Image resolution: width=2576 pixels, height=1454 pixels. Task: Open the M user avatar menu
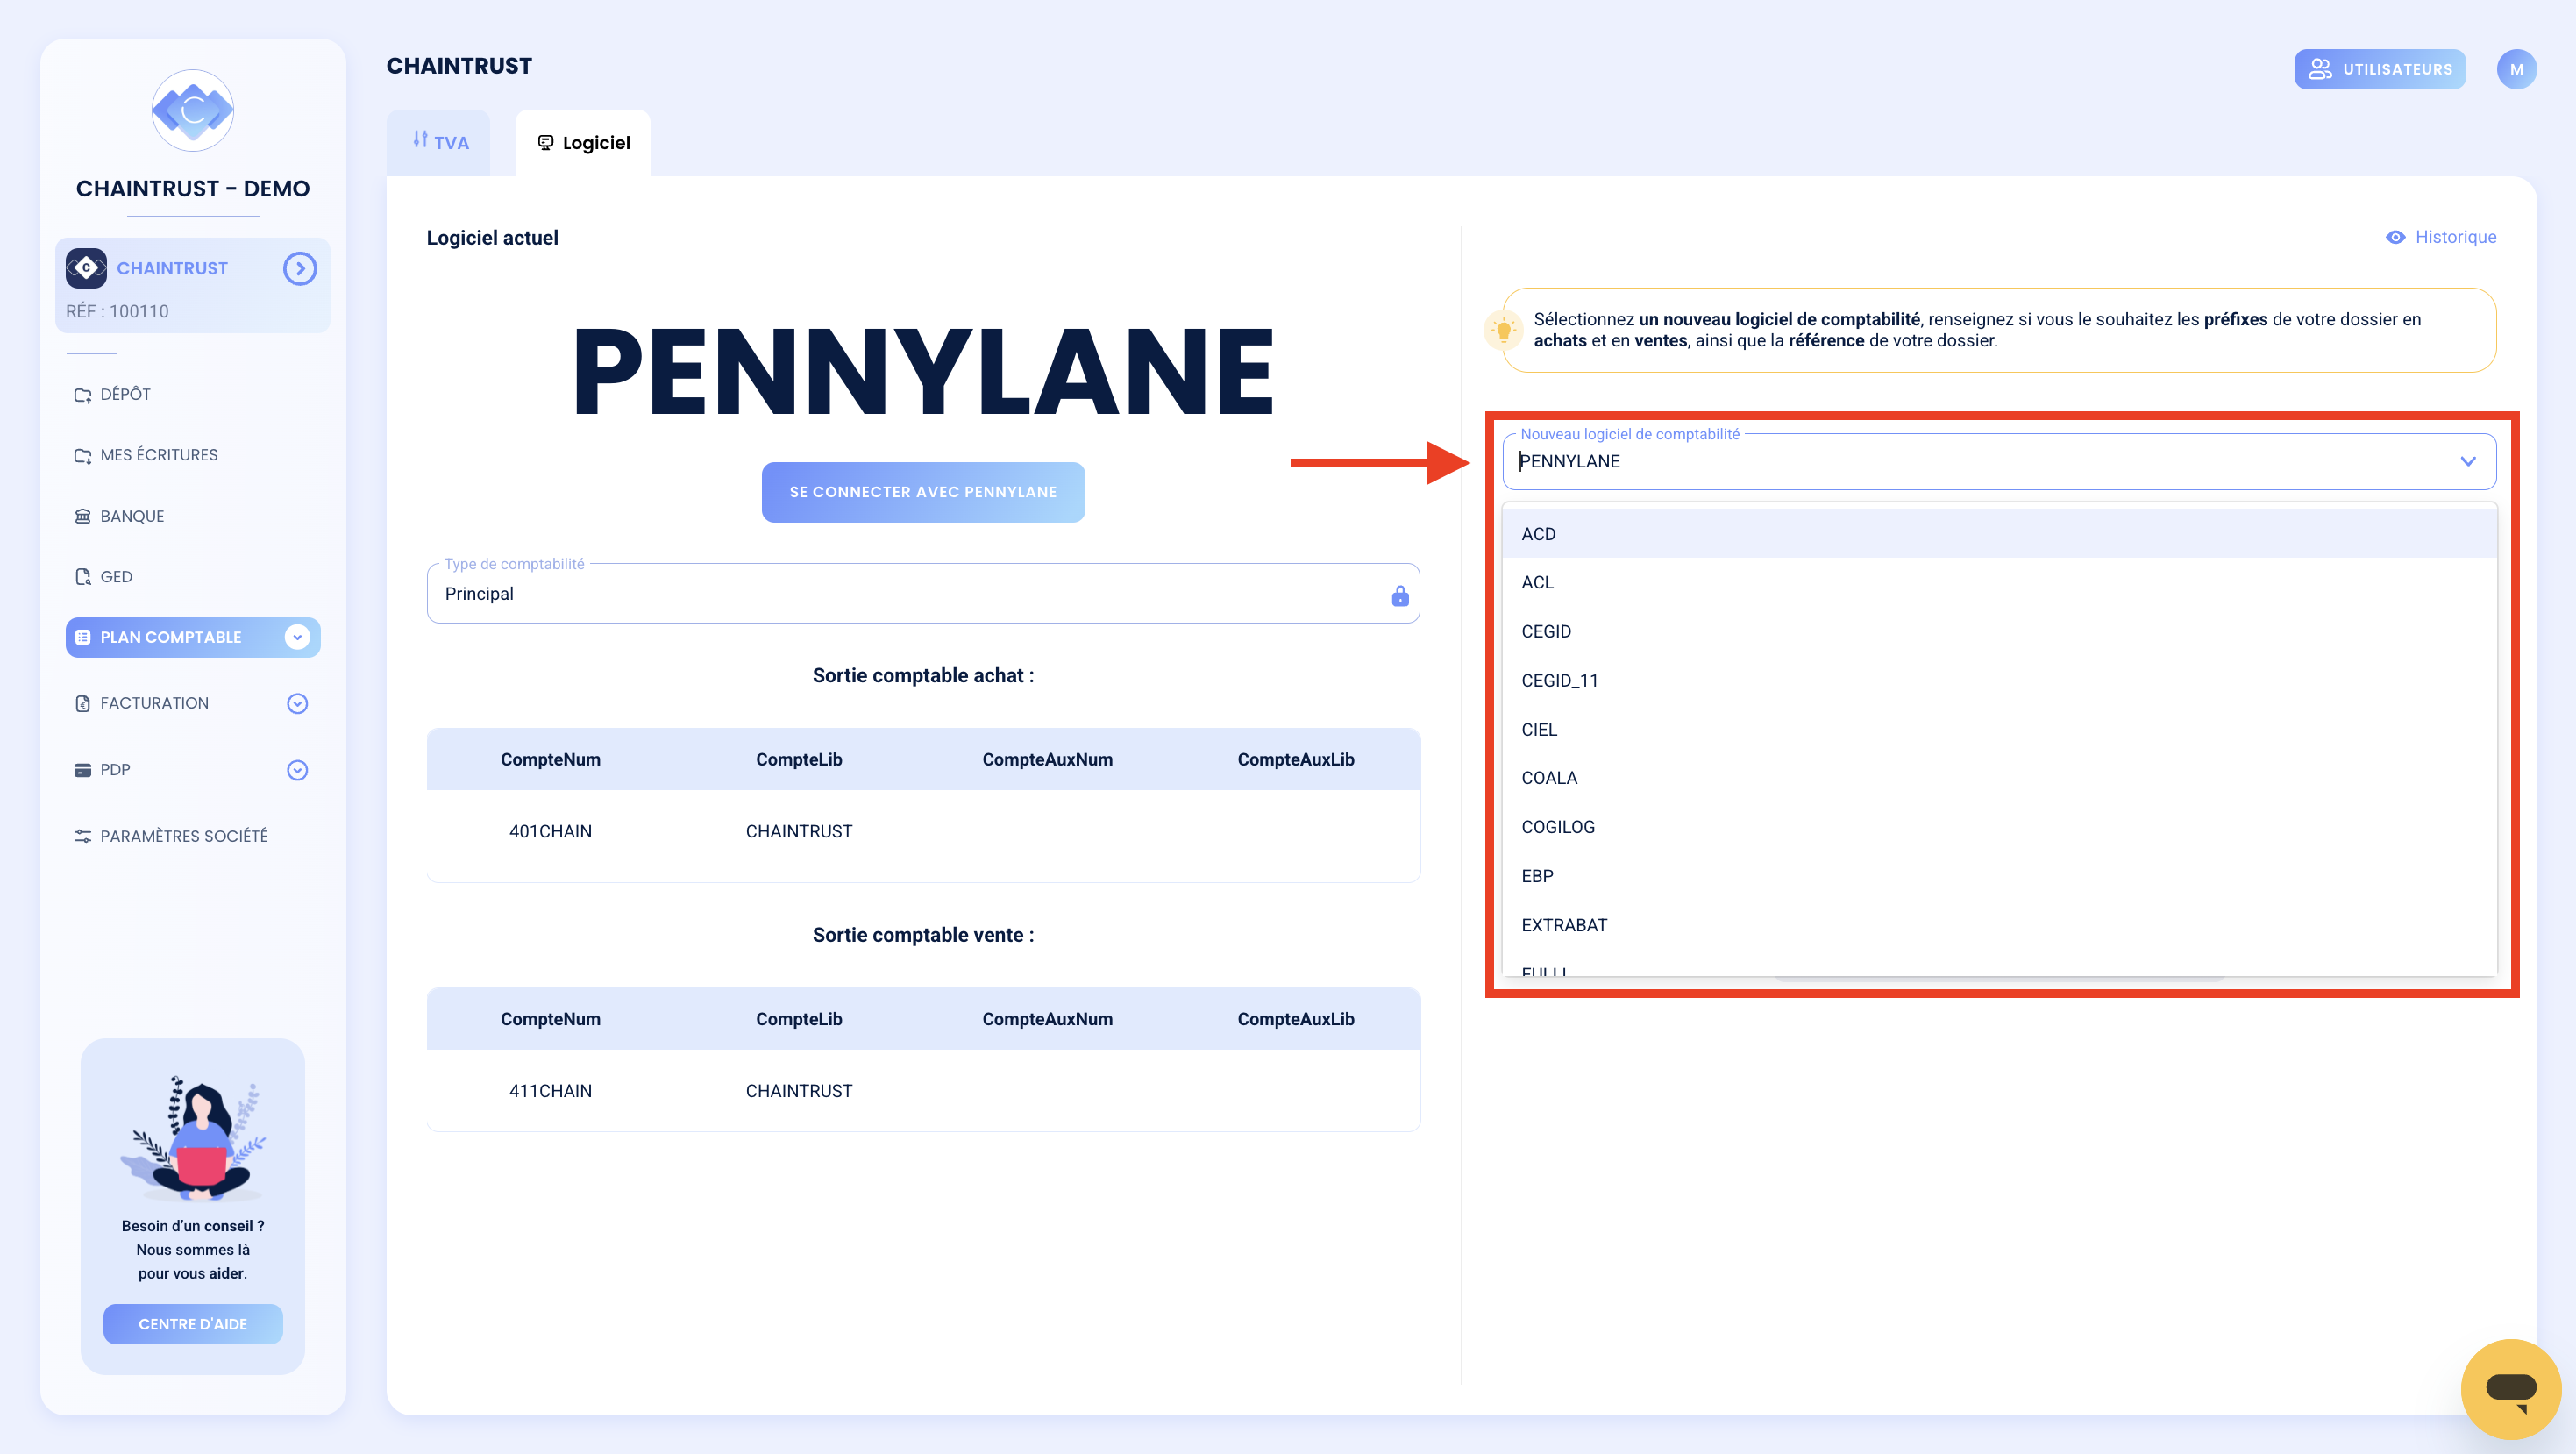click(2516, 69)
